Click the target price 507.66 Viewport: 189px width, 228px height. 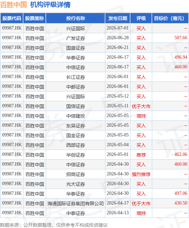(x=181, y=38)
